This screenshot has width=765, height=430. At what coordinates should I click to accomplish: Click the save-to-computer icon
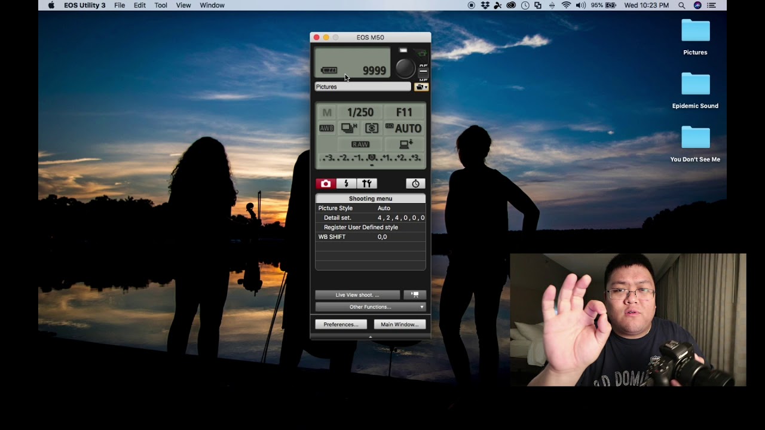point(406,145)
